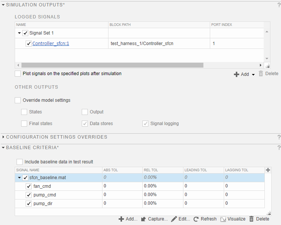
Task: Refresh the baseline criteria table
Action: point(196,219)
